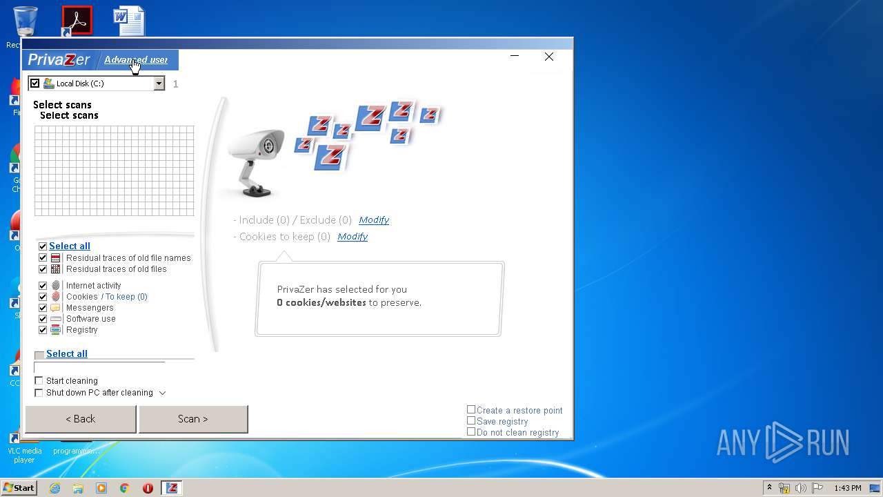Click Modify next to Include / Exclude

click(x=374, y=220)
